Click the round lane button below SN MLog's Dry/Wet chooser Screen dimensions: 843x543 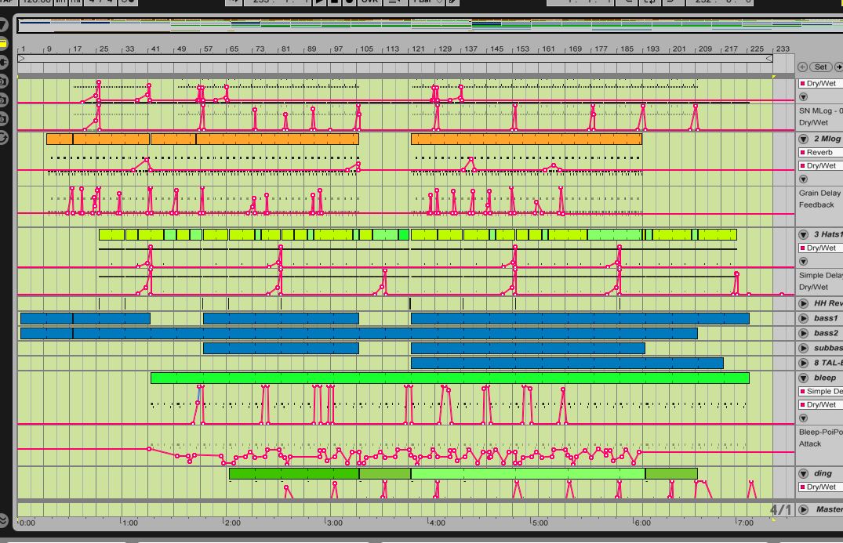(x=803, y=96)
